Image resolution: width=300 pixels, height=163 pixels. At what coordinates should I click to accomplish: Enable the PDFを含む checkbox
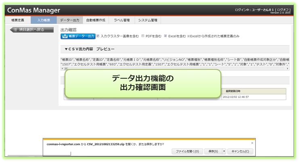click(x=143, y=36)
